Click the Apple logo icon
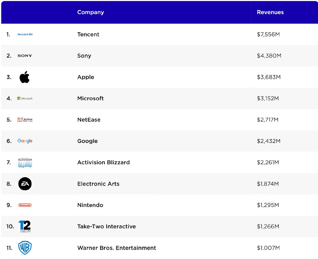The height and width of the screenshot is (259, 318). 24,77
